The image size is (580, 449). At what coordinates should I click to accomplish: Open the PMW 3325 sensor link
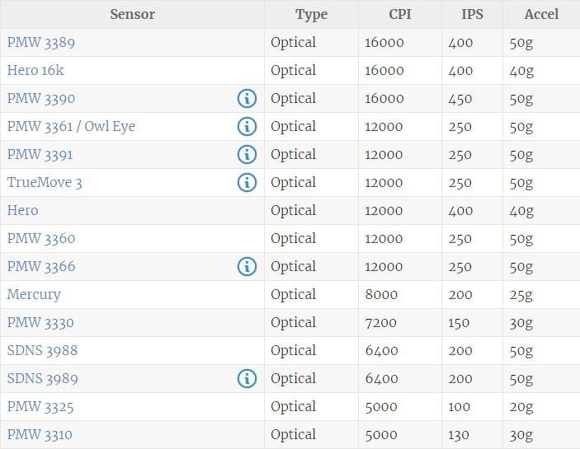(x=41, y=407)
